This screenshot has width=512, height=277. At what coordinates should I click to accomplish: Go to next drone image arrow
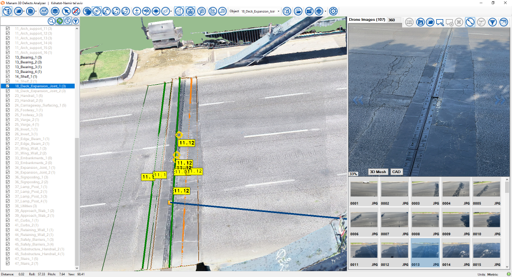click(500, 100)
